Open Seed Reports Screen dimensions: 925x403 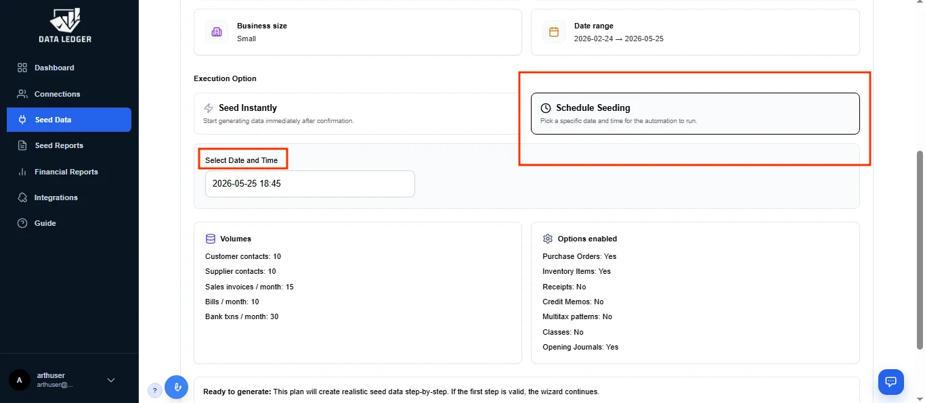click(69, 145)
